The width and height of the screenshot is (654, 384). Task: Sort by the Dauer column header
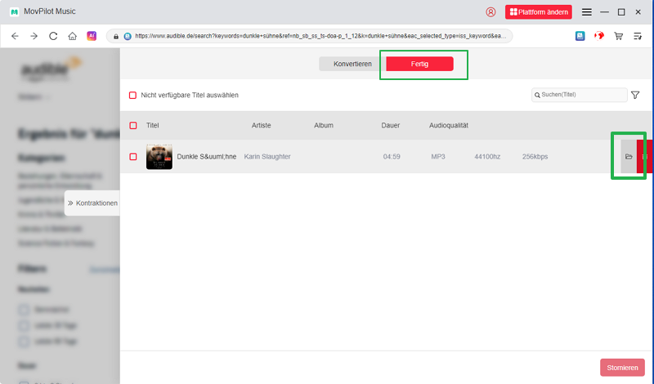[391, 126]
